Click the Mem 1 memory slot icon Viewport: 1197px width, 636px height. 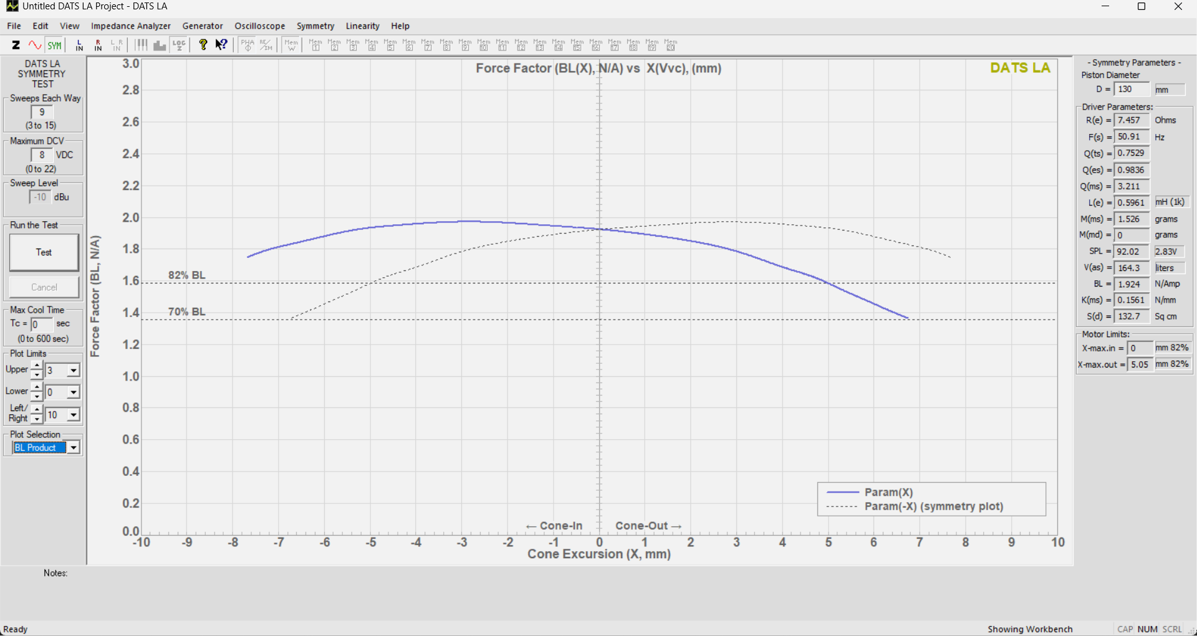tap(315, 45)
